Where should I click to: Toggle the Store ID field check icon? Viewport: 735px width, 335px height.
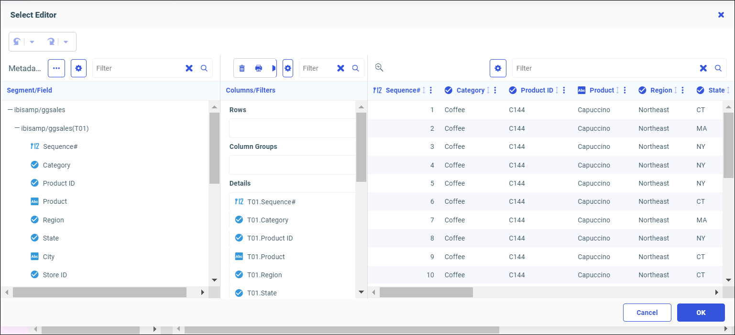[34, 274]
